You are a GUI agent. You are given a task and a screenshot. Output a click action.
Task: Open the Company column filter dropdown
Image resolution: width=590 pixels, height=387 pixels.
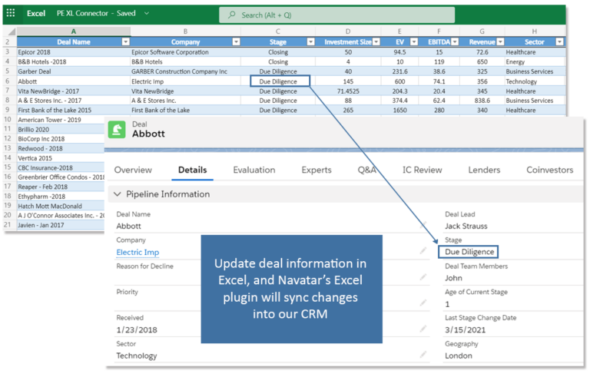[x=236, y=41]
